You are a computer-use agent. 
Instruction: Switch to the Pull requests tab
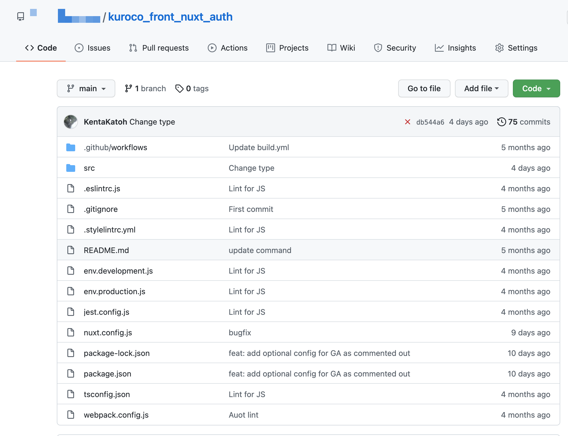pyautogui.click(x=165, y=48)
